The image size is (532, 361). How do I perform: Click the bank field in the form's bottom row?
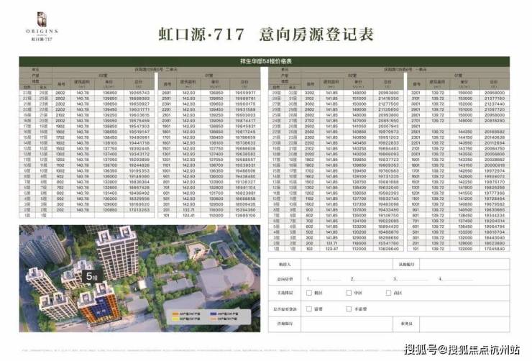tap(347, 324)
